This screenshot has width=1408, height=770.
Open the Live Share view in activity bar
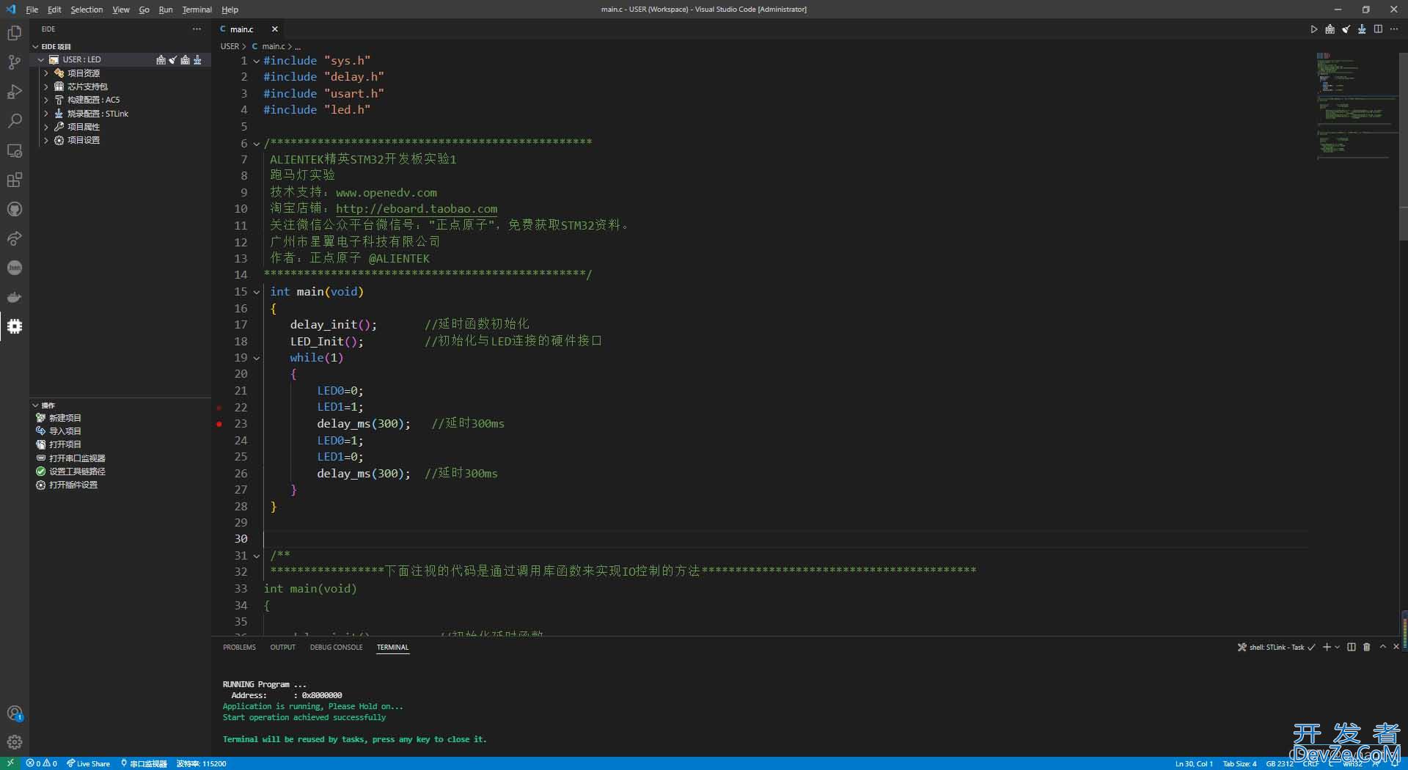(x=15, y=238)
